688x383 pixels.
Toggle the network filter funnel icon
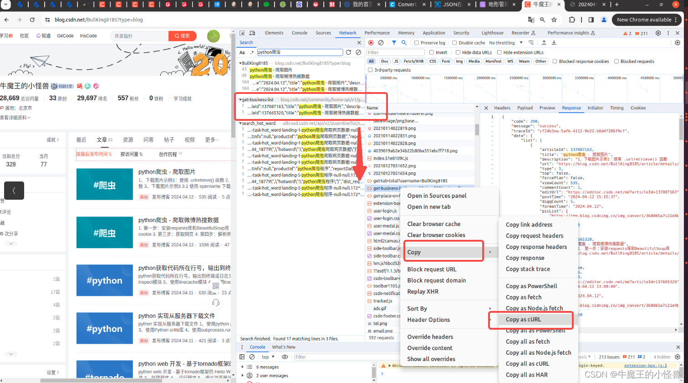(x=394, y=43)
